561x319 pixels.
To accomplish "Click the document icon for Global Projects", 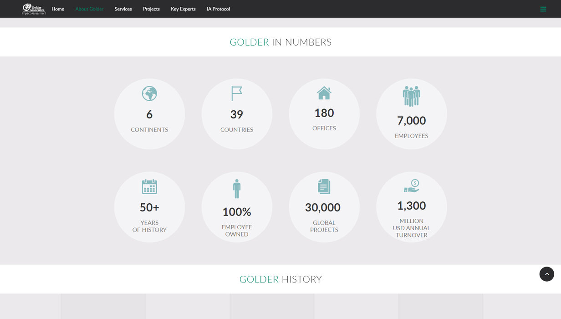I will [324, 187].
